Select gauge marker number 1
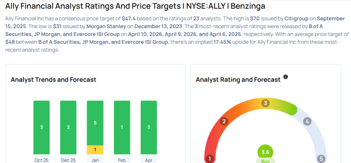Screen dimensions: 351x163 [209, 159]
